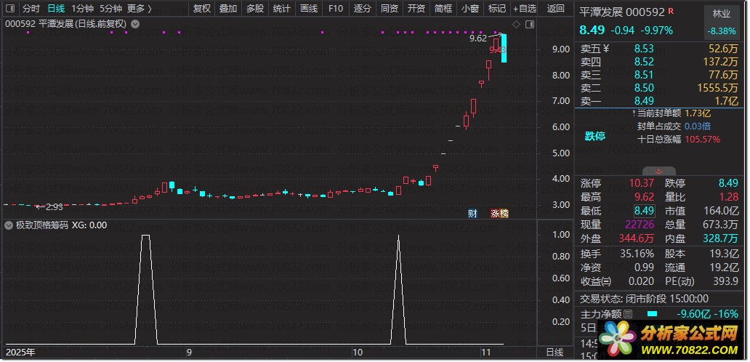This screenshot has height=362, width=750.
Task: Click 返回 to go back
Action: (556, 9)
